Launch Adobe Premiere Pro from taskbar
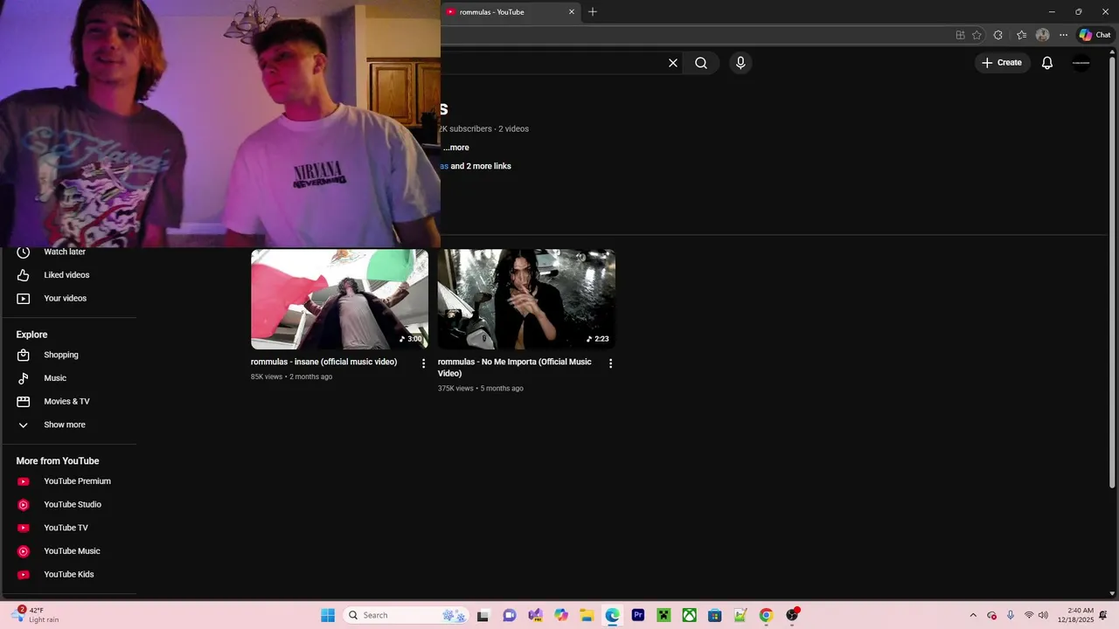The height and width of the screenshot is (629, 1119). pos(638,615)
